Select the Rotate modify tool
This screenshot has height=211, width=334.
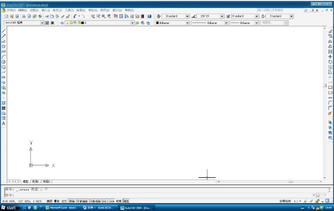click(330, 62)
